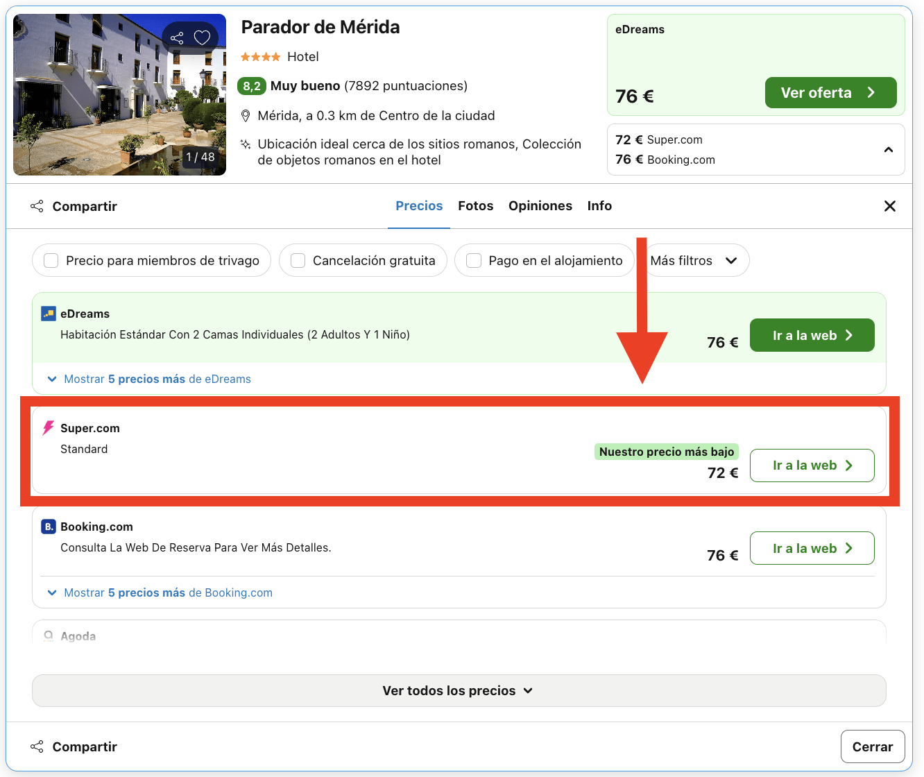This screenshot has height=777, width=924.
Task: Click the share icon next to bottom Compartir
Action: pos(37,746)
